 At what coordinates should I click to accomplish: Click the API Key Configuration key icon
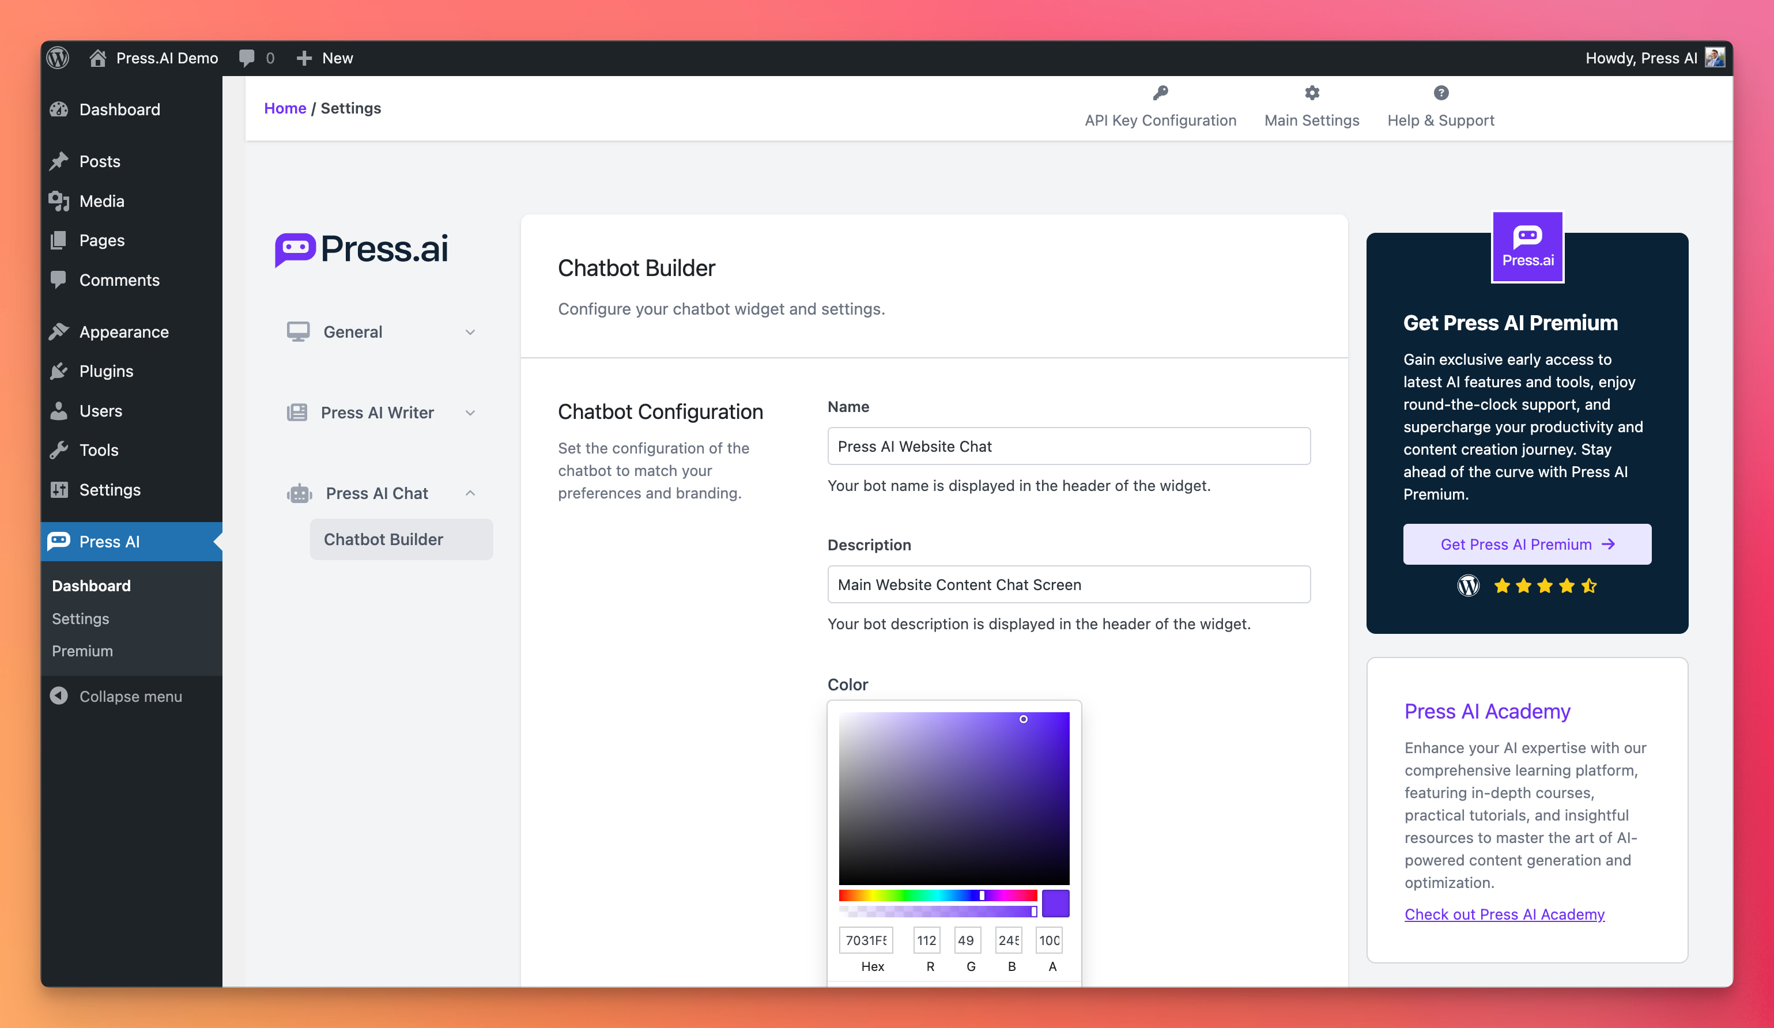(x=1161, y=93)
